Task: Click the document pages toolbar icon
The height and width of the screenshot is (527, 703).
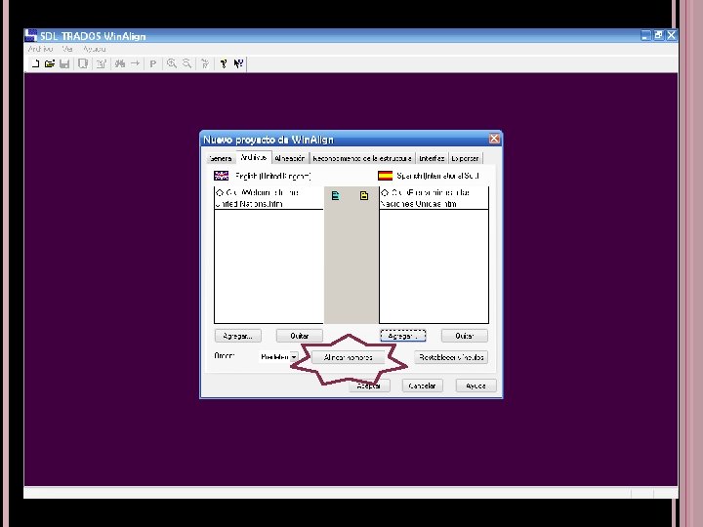Action: click(83, 63)
